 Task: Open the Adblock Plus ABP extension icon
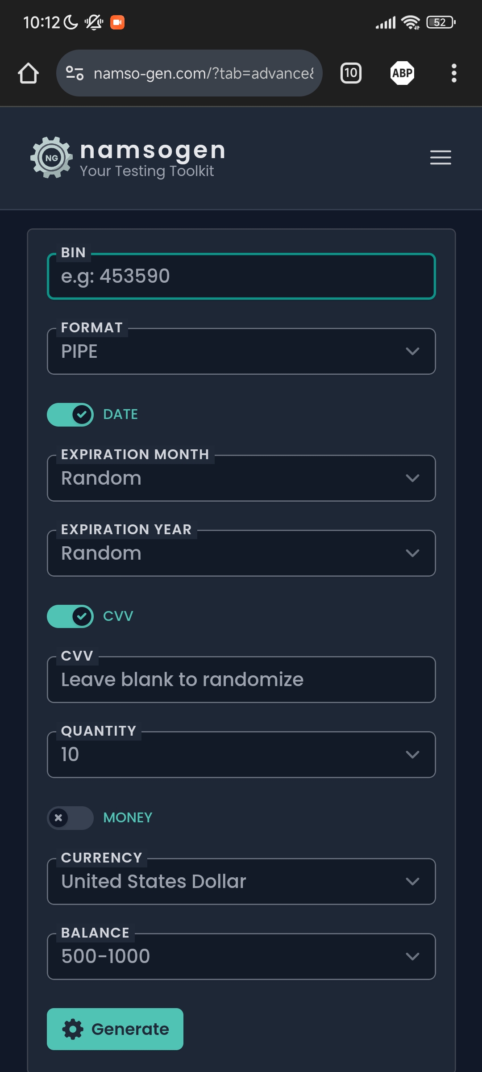tap(402, 73)
